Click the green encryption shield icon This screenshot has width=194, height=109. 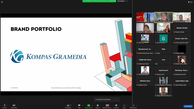2,2
